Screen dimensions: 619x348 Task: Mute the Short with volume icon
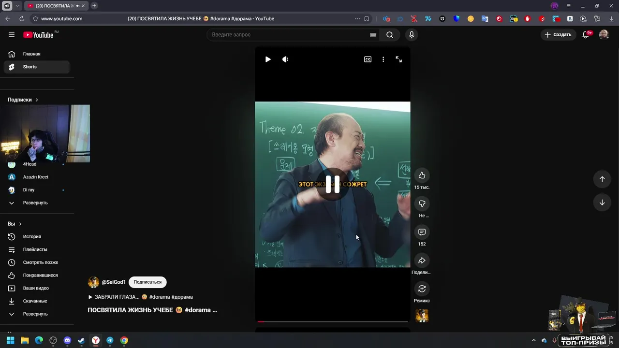(285, 59)
